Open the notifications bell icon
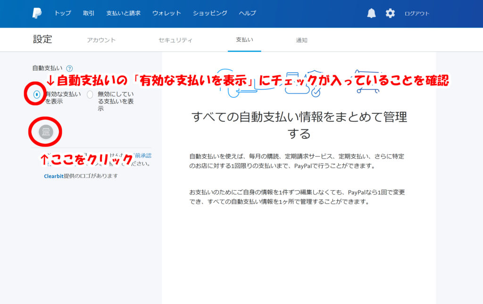This screenshot has height=304, width=483. click(x=372, y=13)
